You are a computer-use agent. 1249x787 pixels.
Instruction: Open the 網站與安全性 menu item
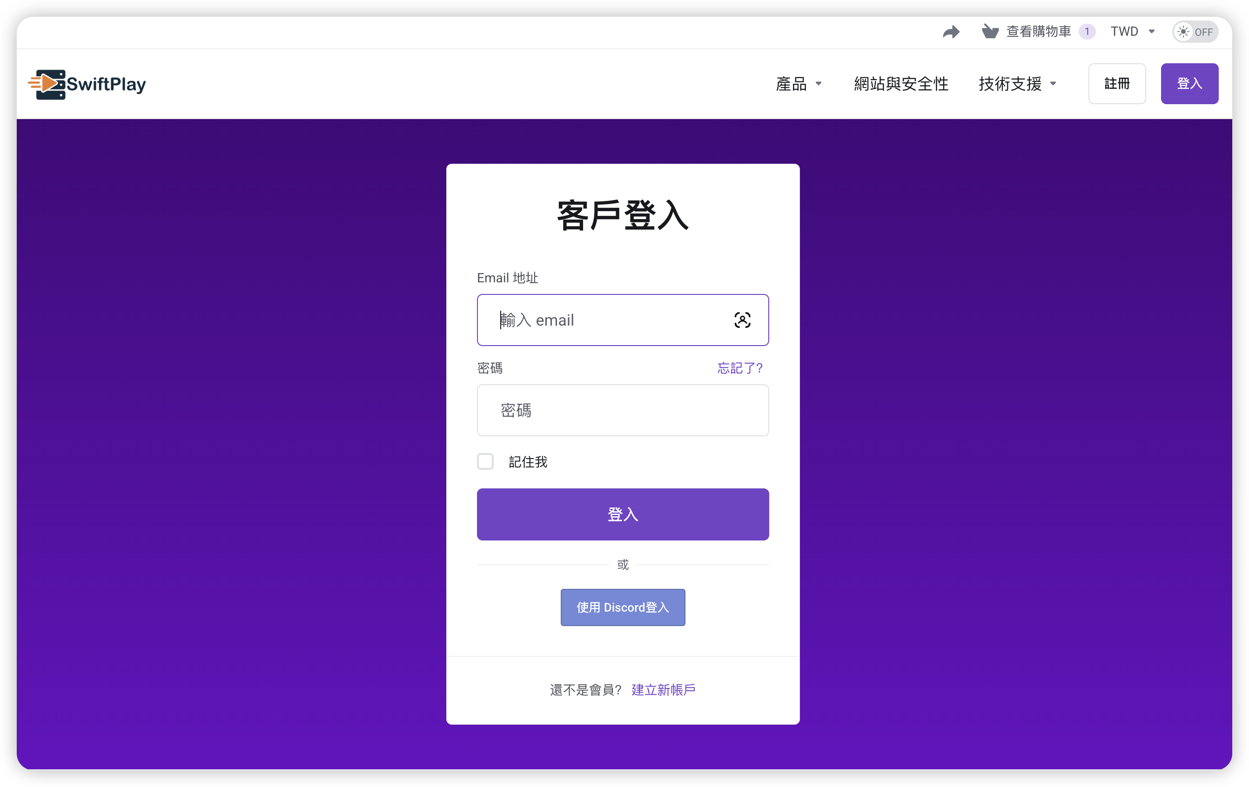(901, 83)
